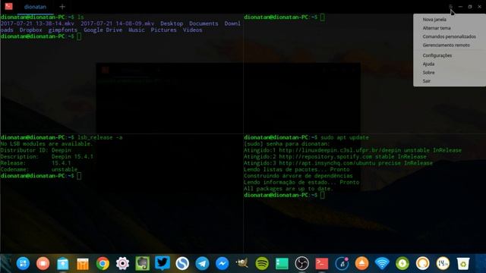Open Telegram from the dock

pos(202,264)
